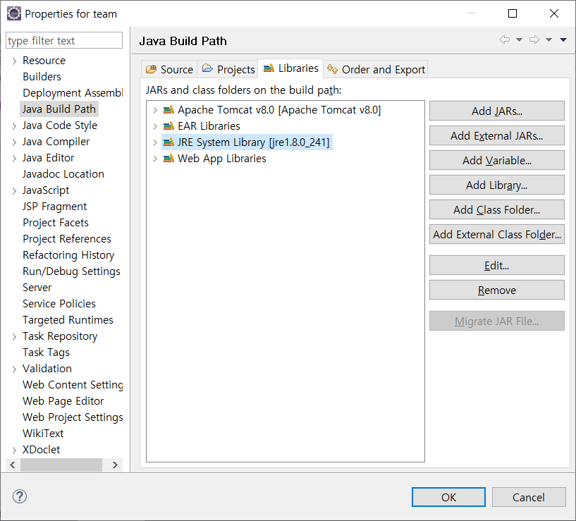
Task: Click the Eclipse icon in the title bar
Action: click(14, 13)
